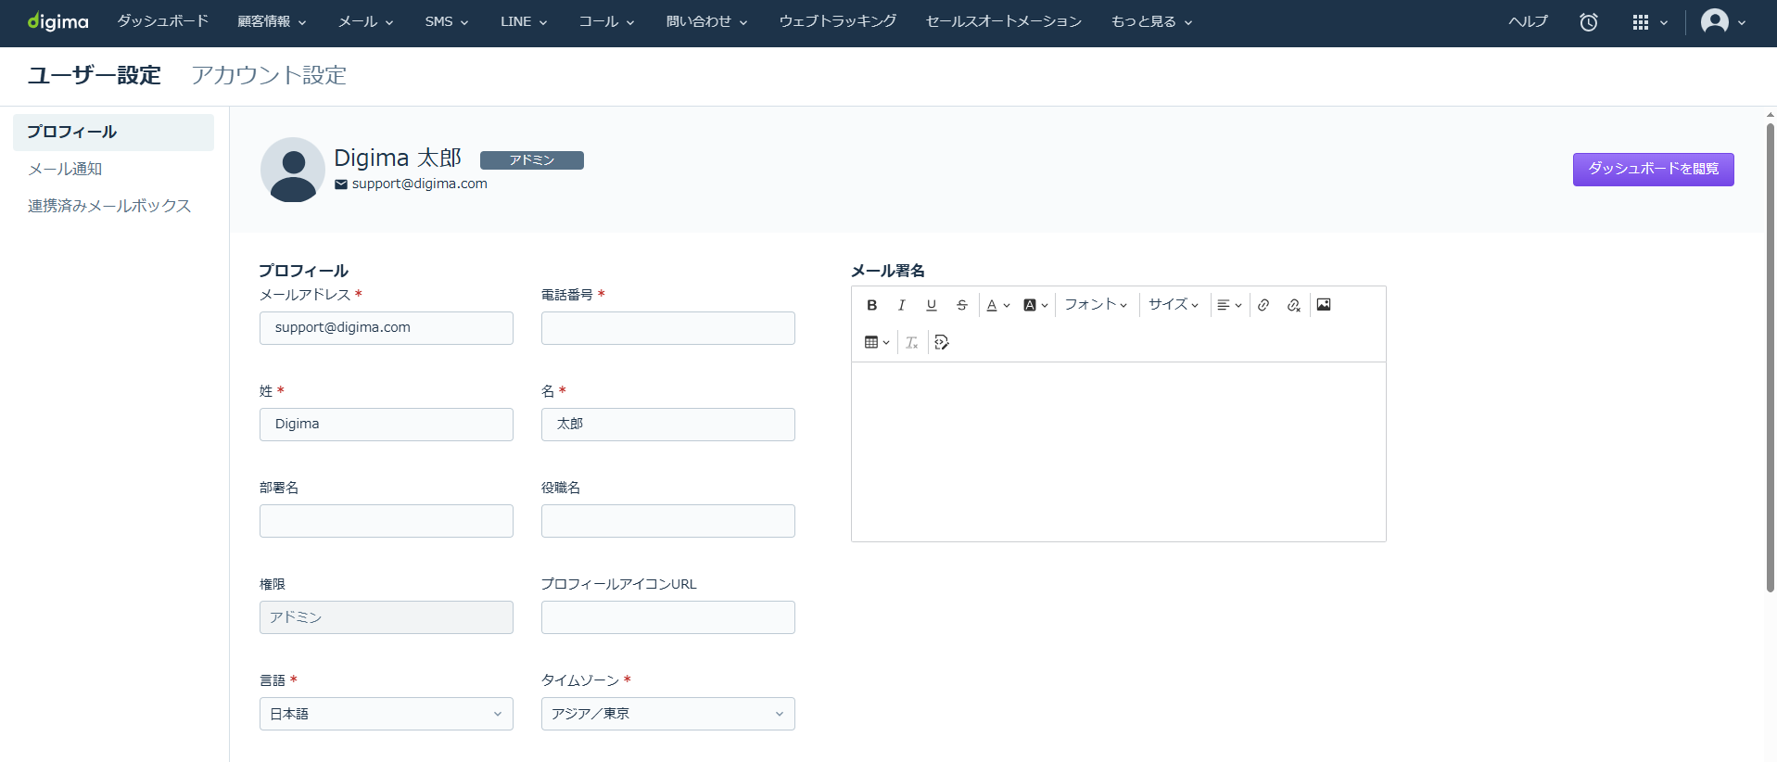Image resolution: width=1777 pixels, height=762 pixels.
Task: Click the support@digima.com address under the name
Action: (x=420, y=184)
